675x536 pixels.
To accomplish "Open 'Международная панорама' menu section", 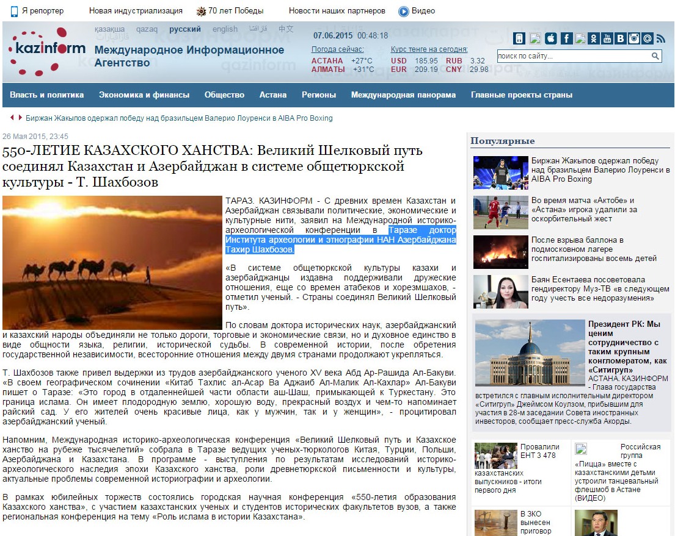I will (403, 95).
